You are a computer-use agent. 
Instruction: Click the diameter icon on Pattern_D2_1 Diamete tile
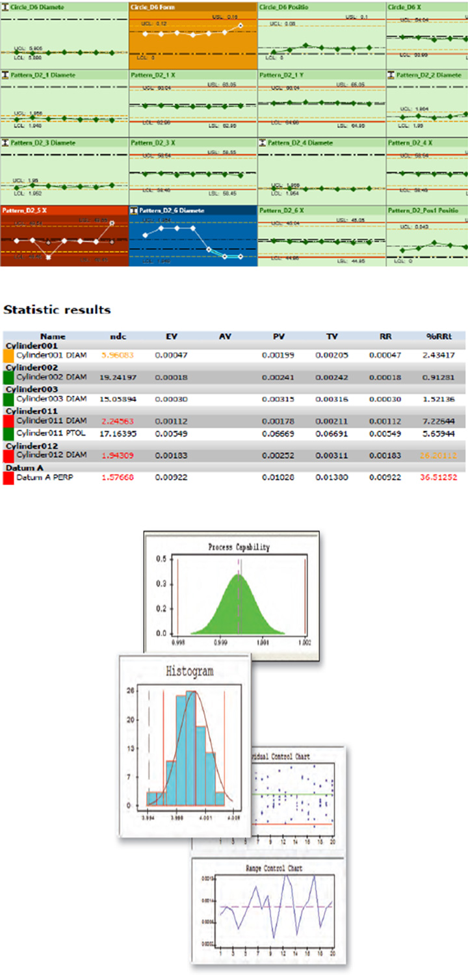(x=5, y=75)
